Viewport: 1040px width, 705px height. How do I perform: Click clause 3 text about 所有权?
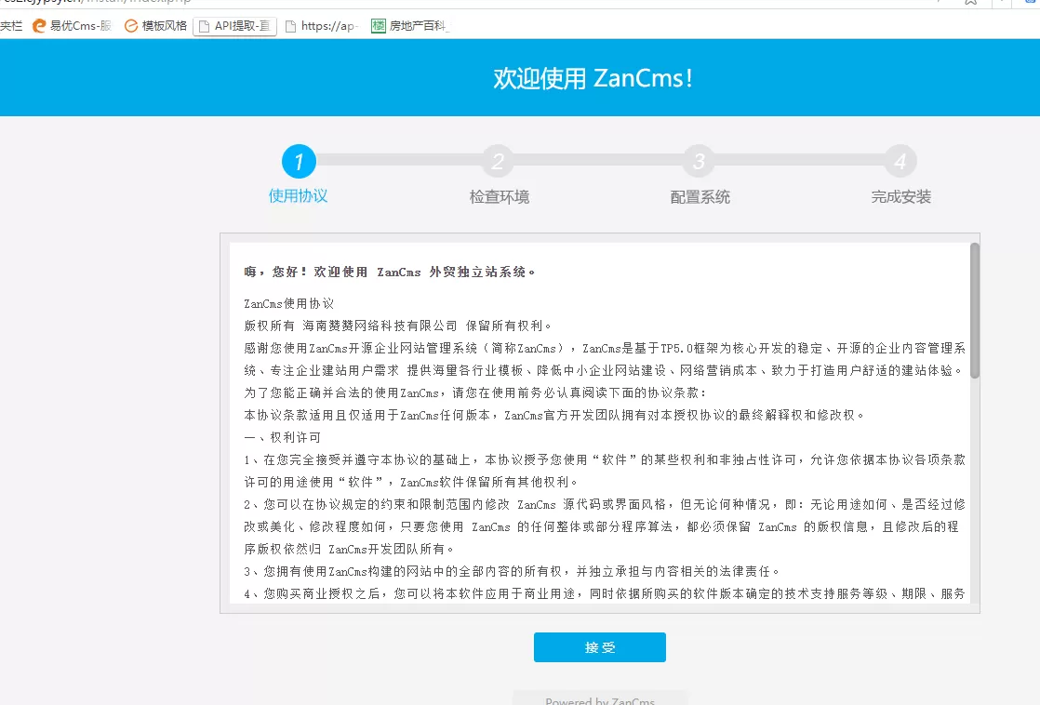click(512, 571)
